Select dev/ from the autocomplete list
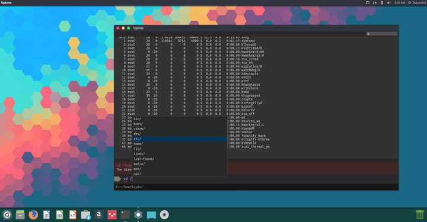427x222 pixels. [x=180, y=134]
